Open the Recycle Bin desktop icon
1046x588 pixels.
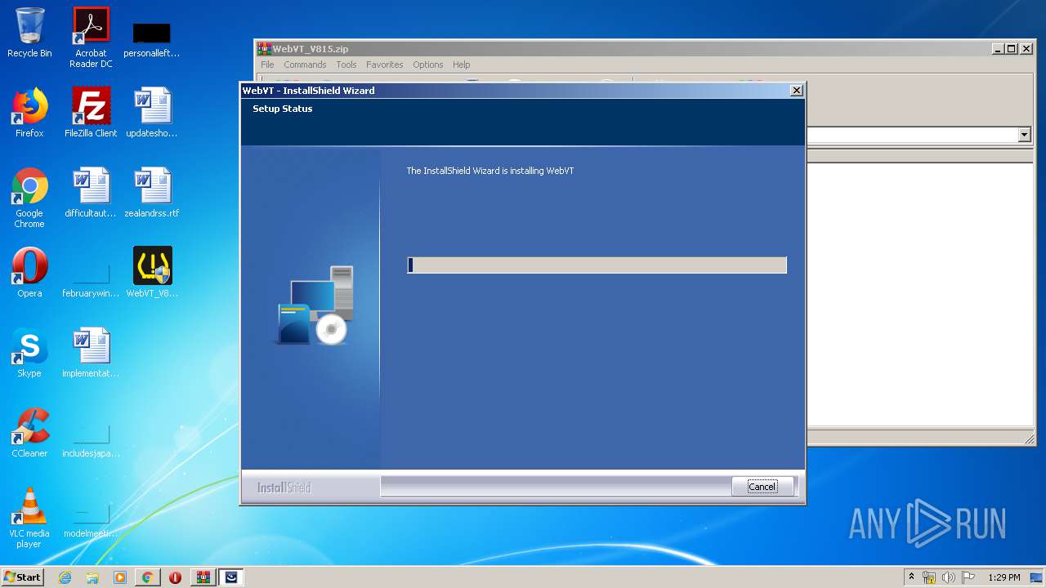[x=29, y=33]
